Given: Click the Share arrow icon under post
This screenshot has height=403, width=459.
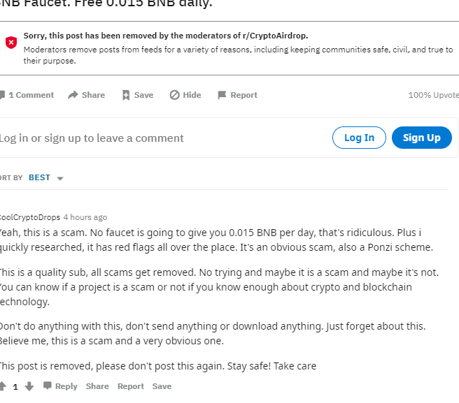Looking at the screenshot, I should pyautogui.click(x=73, y=95).
